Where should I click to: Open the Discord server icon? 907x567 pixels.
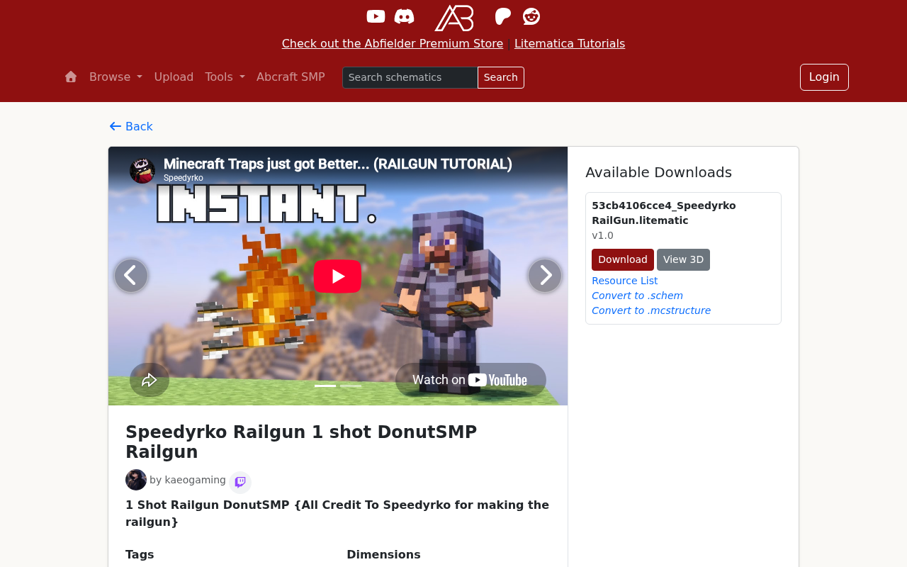[x=405, y=16]
